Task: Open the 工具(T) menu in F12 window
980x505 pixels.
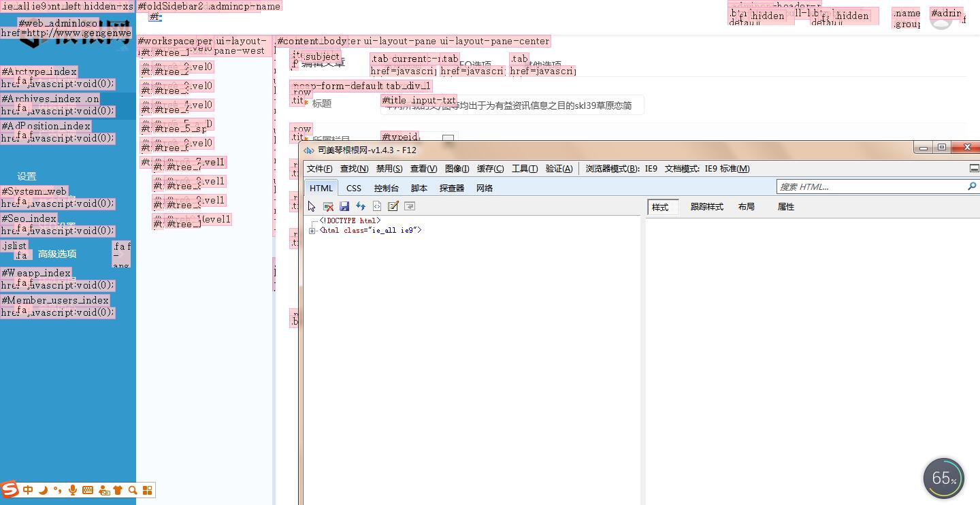Action: click(x=525, y=169)
